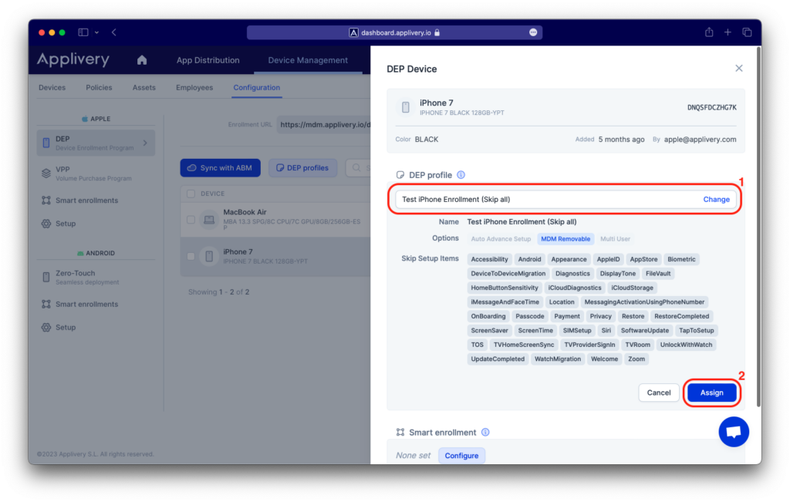Click serial number DNQSFDCZHG7K
This screenshot has width=790, height=502.
point(711,107)
